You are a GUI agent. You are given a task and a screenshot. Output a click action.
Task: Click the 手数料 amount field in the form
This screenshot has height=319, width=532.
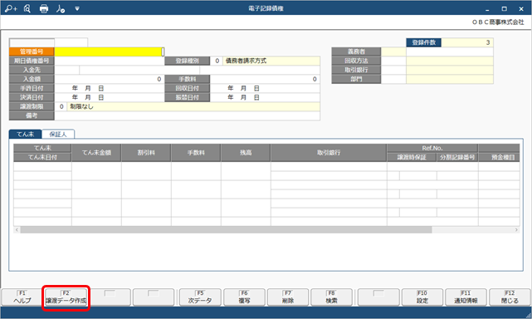point(265,79)
